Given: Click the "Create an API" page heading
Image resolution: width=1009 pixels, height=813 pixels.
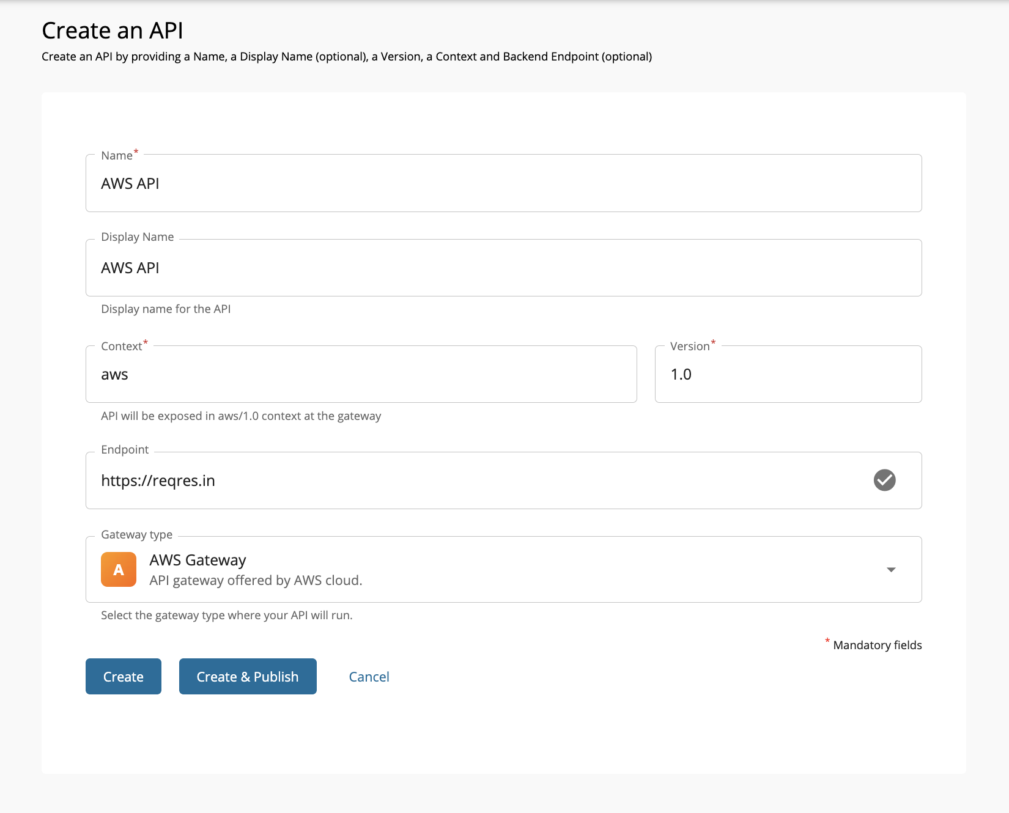Looking at the screenshot, I should click(x=113, y=31).
